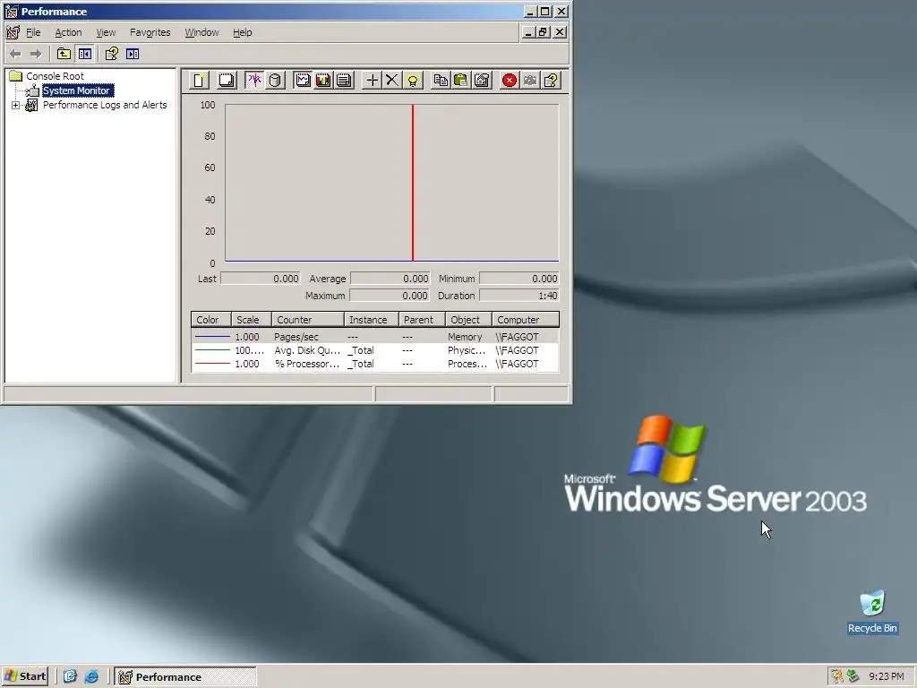Launch Internet Explorer from quick launch
917x688 pixels.
92,676
